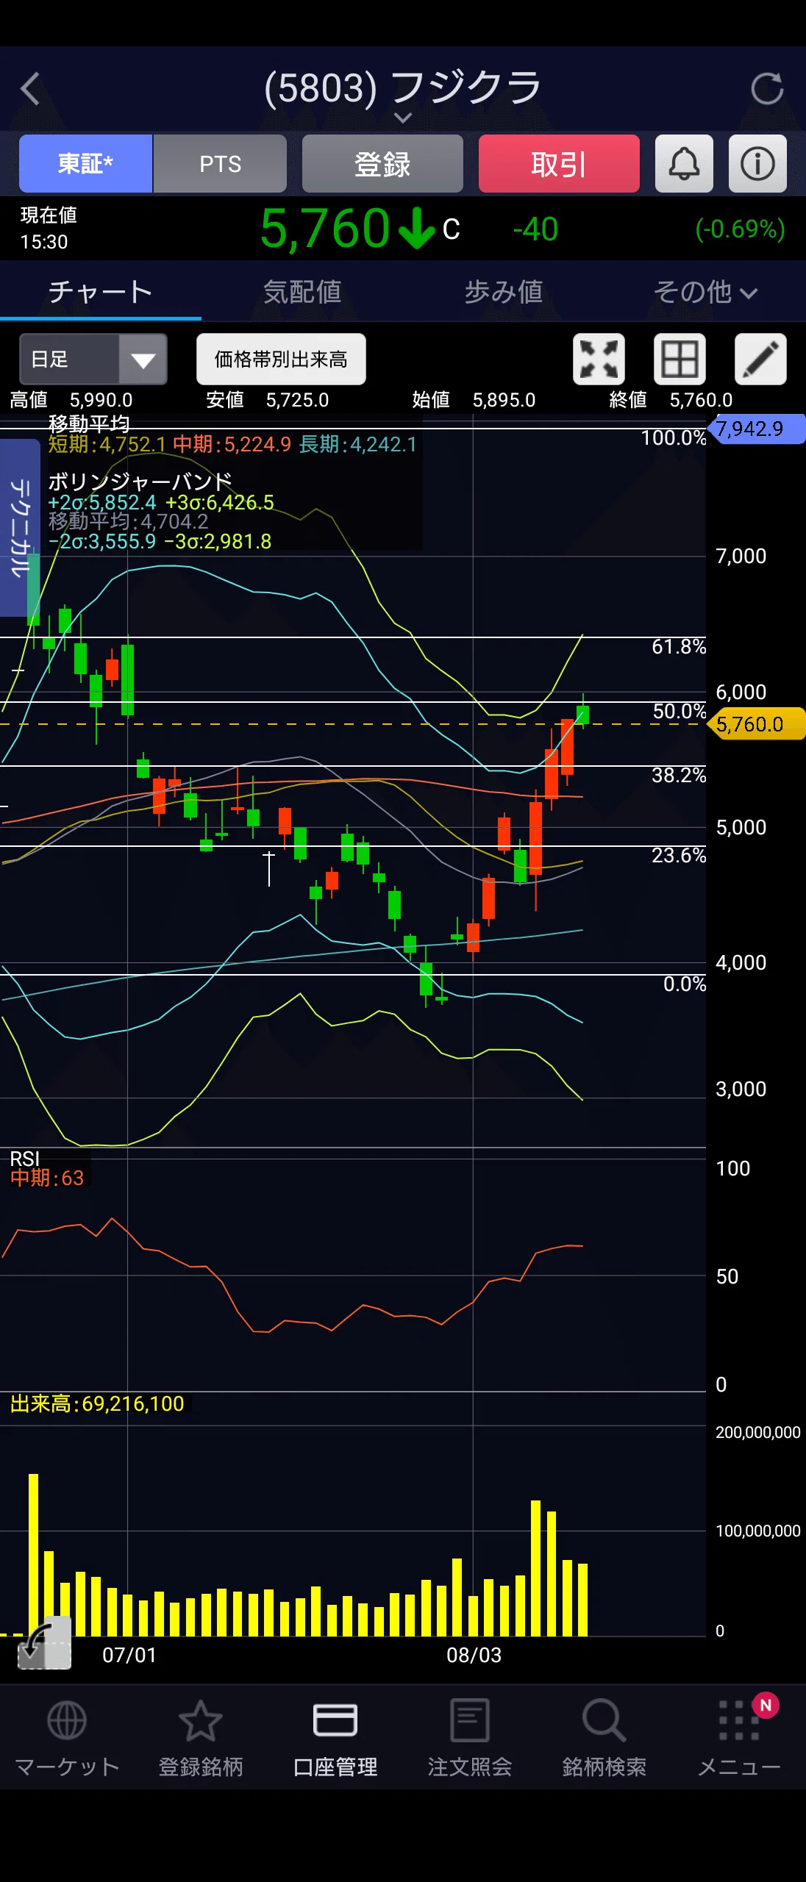Tap 移動平均 legend heading
The image size is (806, 1882).
[89, 423]
